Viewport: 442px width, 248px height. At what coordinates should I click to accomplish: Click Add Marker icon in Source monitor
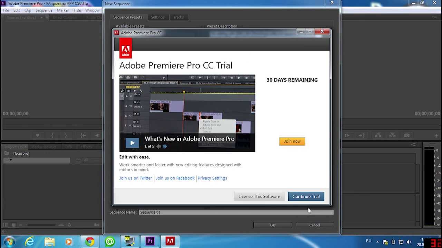click(37, 135)
